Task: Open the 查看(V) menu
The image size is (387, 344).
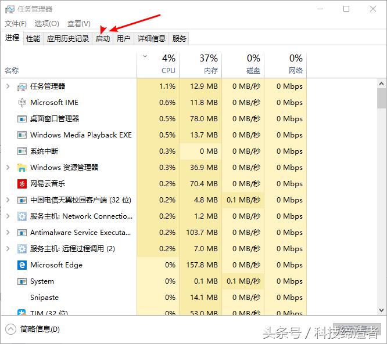Action: 78,24
